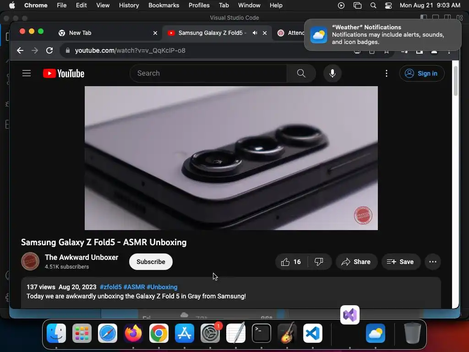Open Trash in the Dock
The width and height of the screenshot is (469, 352).
413,333
